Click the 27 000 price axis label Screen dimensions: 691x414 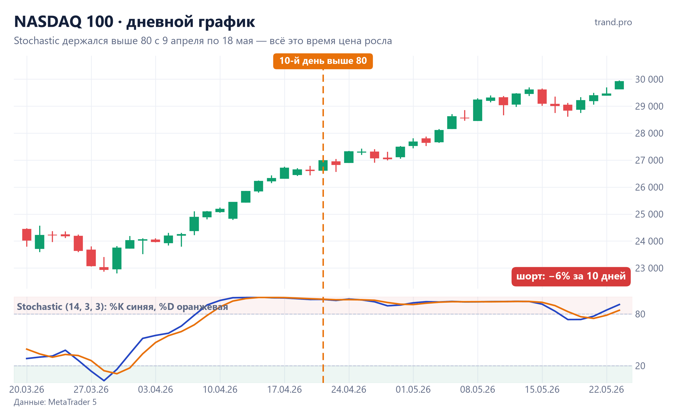coord(649,160)
